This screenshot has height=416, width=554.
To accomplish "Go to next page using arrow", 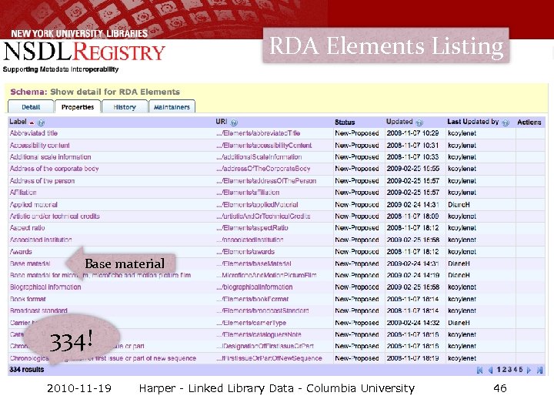I will pyautogui.click(x=529, y=370).
